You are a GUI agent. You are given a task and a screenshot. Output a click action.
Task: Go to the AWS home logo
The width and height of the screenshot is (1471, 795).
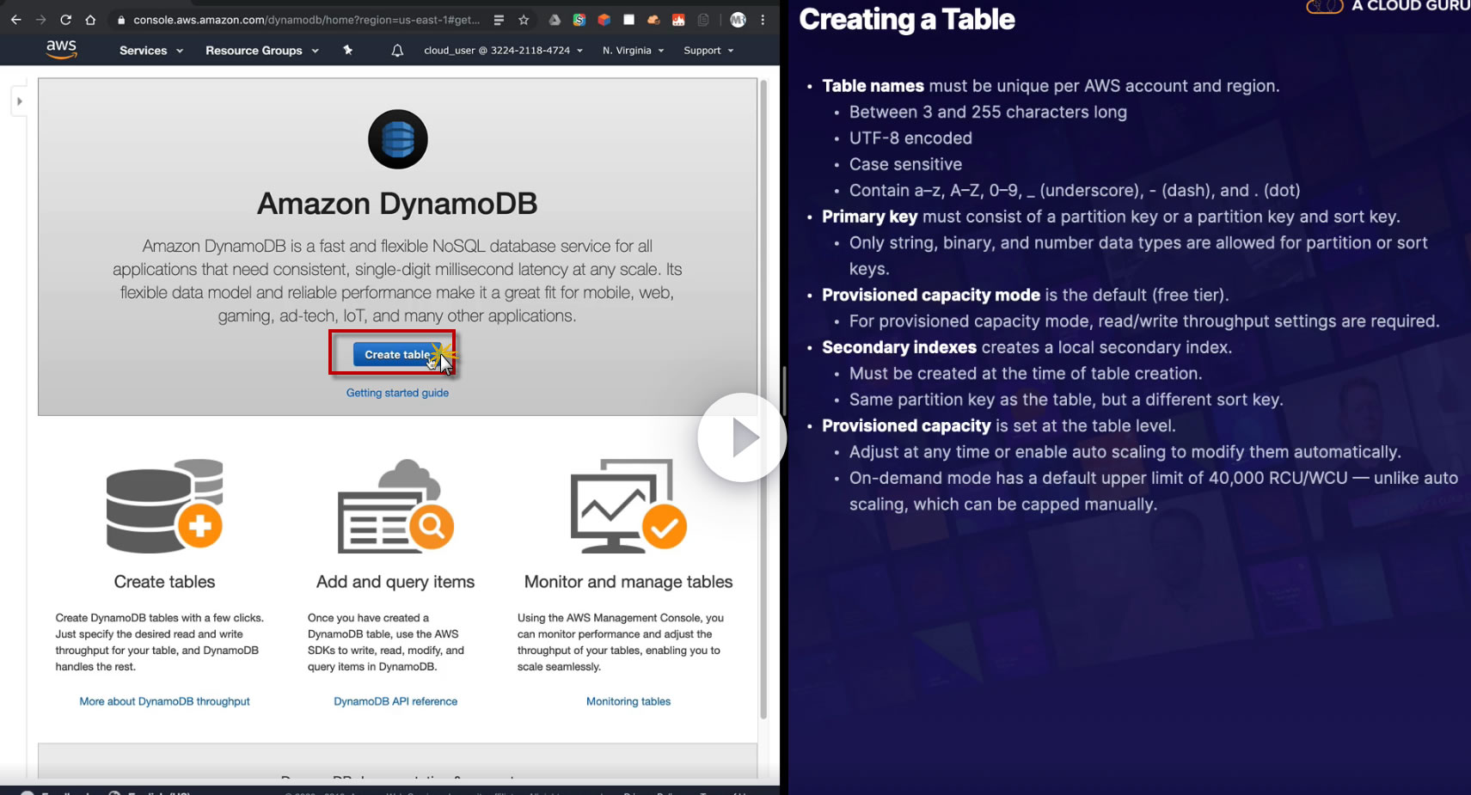click(61, 50)
